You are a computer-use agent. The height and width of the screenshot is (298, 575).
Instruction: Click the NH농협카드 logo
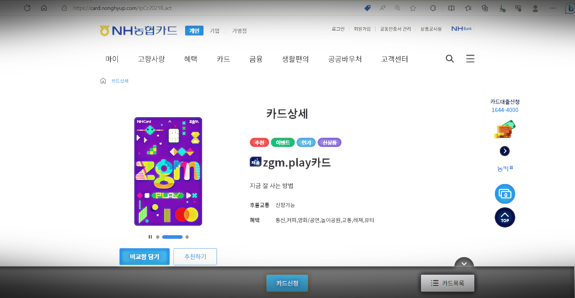click(138, 31)
